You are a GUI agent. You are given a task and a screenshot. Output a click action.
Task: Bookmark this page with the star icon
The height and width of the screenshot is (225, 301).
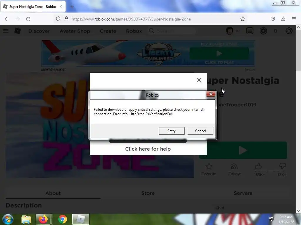coord(243,19)
